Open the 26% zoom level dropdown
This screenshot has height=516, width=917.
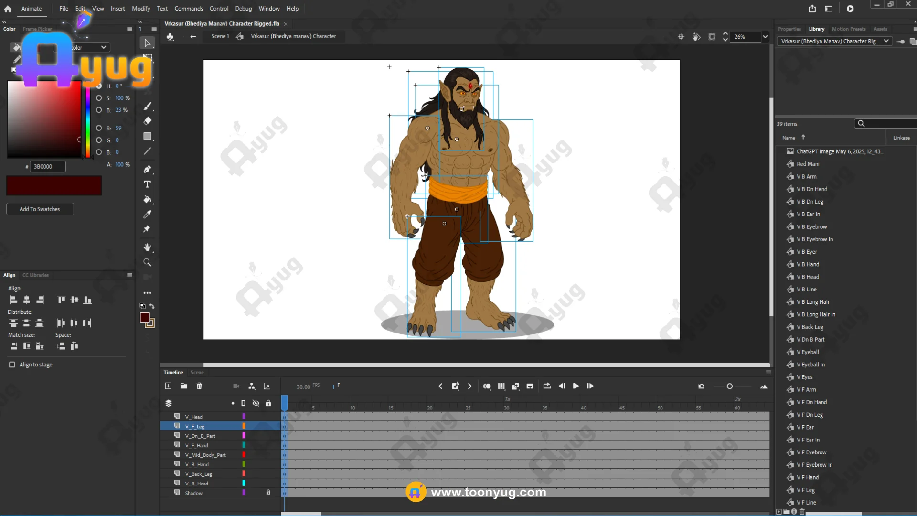765,37
